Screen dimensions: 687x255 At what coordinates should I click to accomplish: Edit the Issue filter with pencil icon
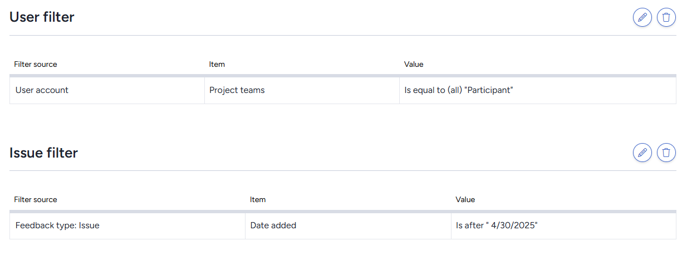click(642, 153)
